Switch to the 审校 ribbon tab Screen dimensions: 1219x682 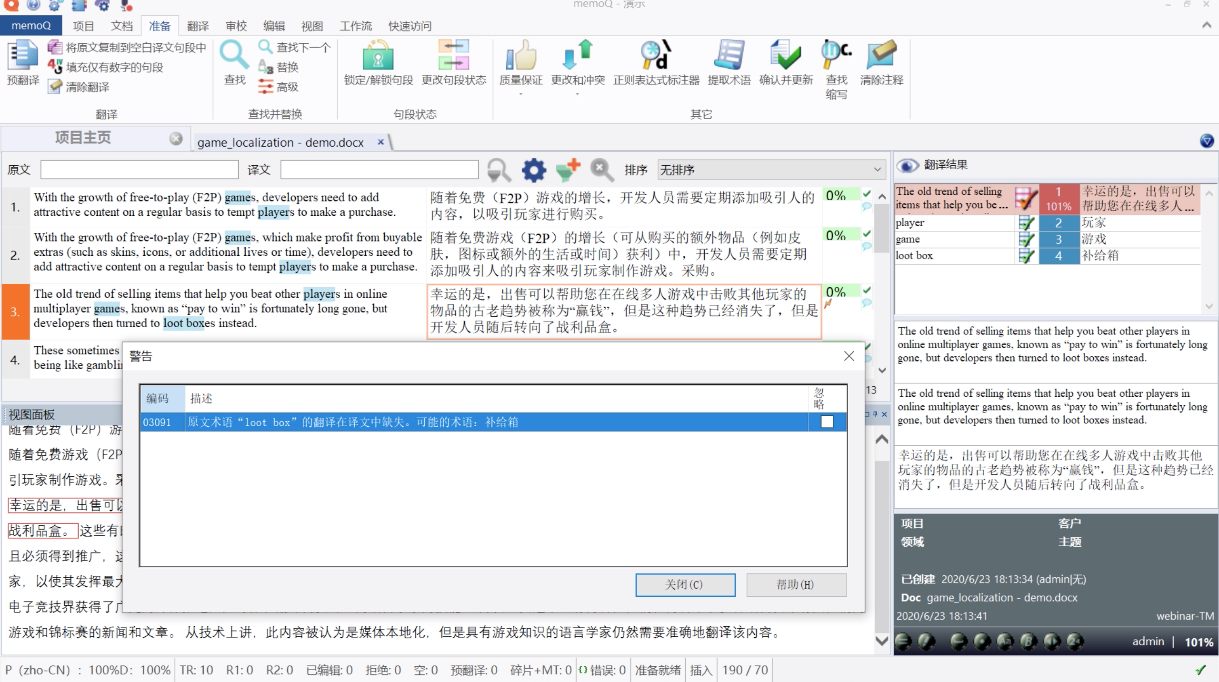pos(236,26)
